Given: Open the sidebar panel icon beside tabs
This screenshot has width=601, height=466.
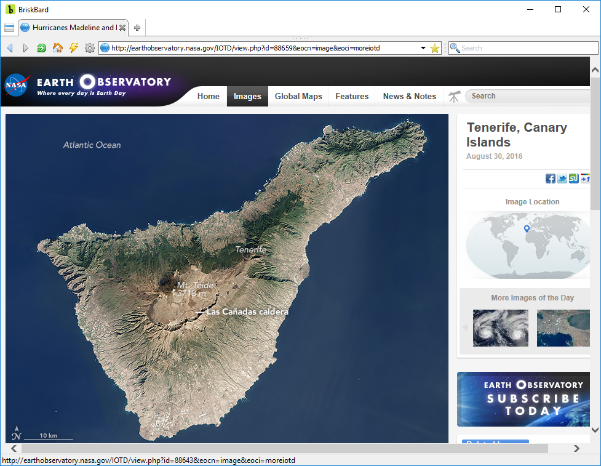Looking at the screenshot, I should pyautogui.click(x=9, y=28).
